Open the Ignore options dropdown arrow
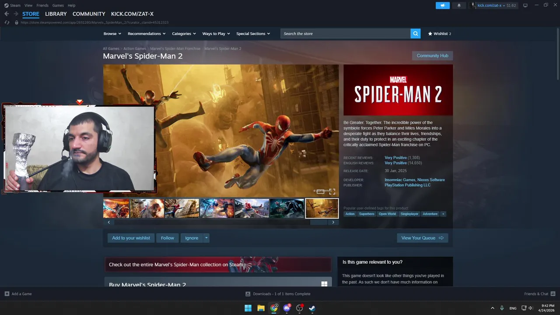560x315 pixels. [x=206, y=238]
